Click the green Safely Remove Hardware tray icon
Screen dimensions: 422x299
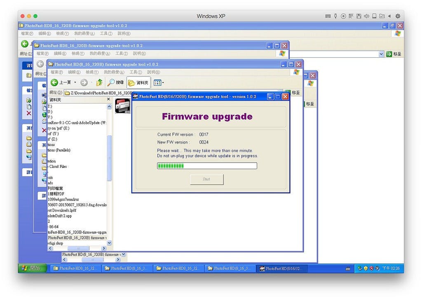(359, 268)
